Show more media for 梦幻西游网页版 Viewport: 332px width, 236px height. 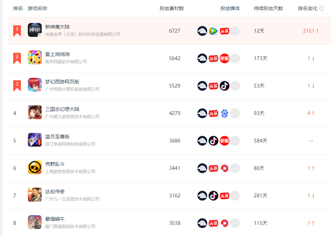pyautogui.click(x=235, y=86)
